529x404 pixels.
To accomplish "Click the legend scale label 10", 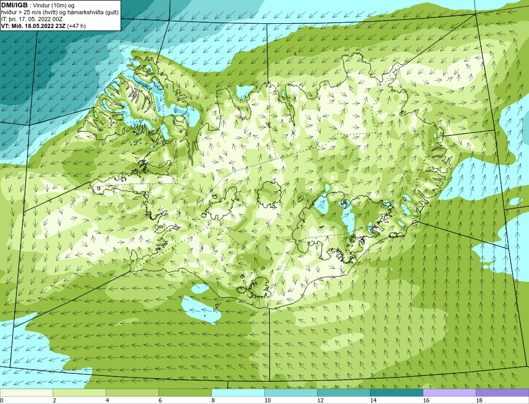I will click(x=267, y=400).
